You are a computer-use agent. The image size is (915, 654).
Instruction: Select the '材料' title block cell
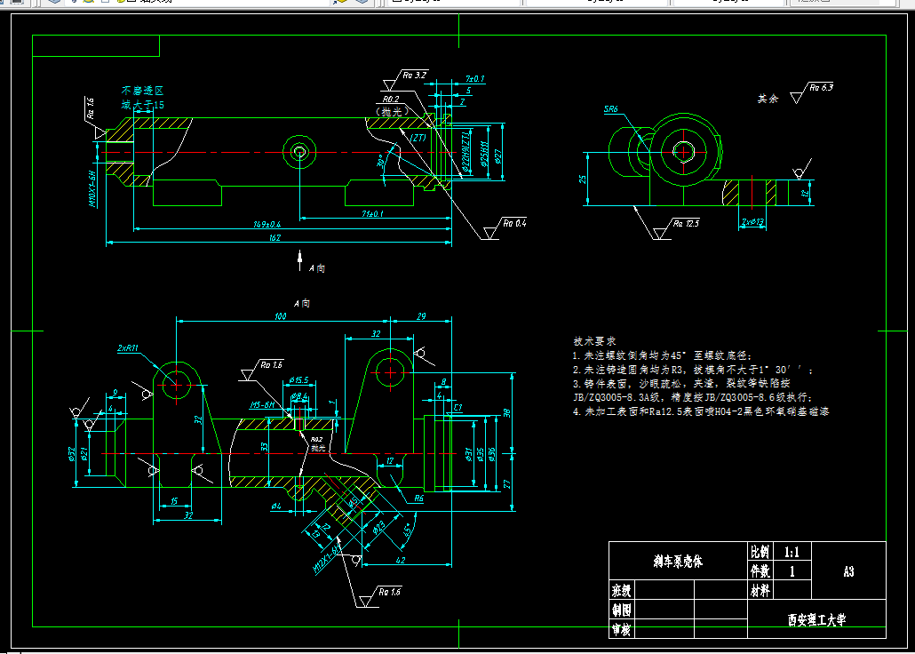tap(760, 591)
